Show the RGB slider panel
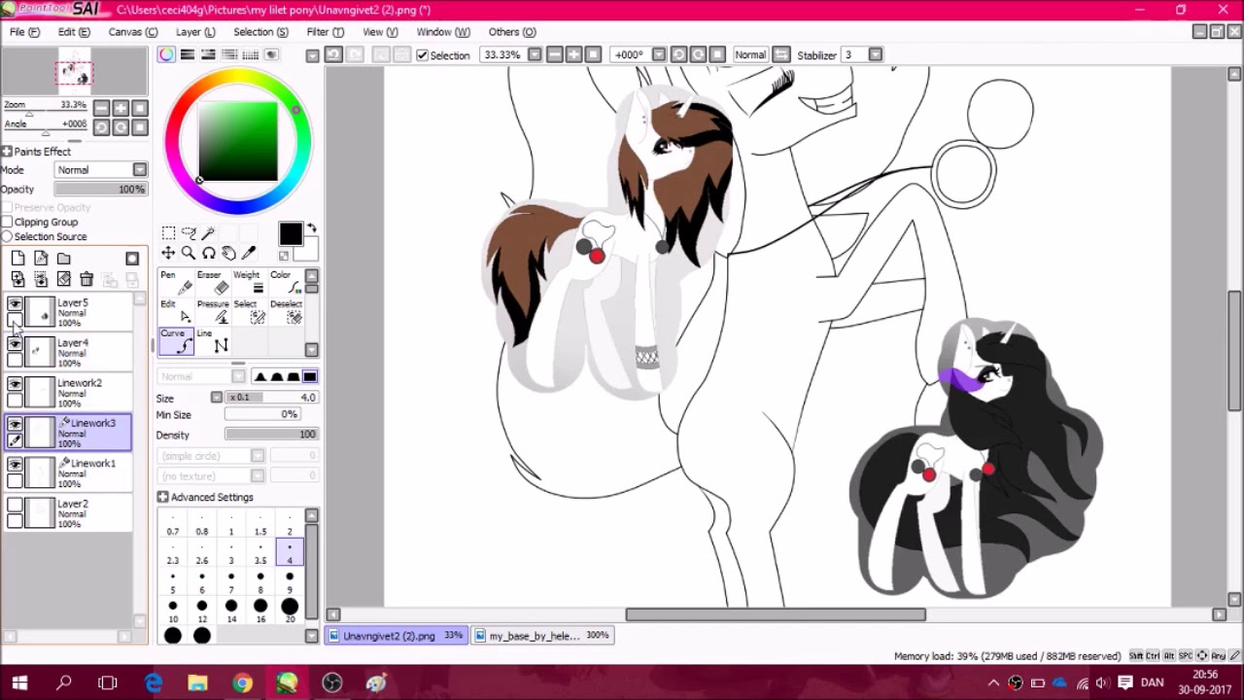Screen dimensions: 1244x700 click(x=188, y=55)
